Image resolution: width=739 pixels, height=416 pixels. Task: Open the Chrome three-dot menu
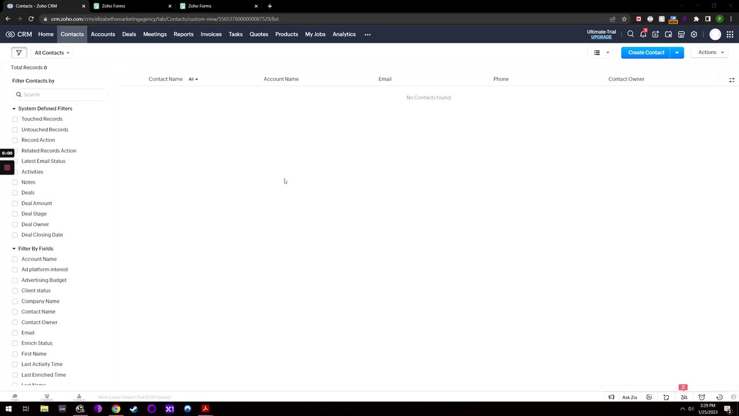[730, 18]
